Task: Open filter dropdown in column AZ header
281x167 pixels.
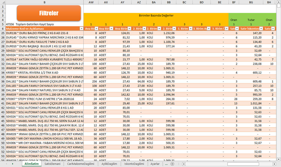Action: [x=144, y=29]
